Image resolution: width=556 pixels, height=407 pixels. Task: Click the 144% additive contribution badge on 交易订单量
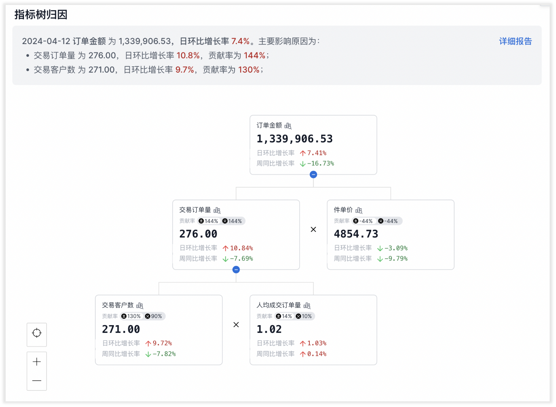click(208, 221)
